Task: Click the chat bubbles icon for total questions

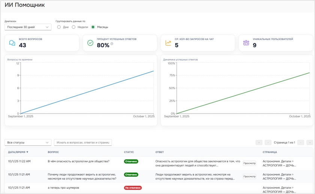Action: coord(12,43)
